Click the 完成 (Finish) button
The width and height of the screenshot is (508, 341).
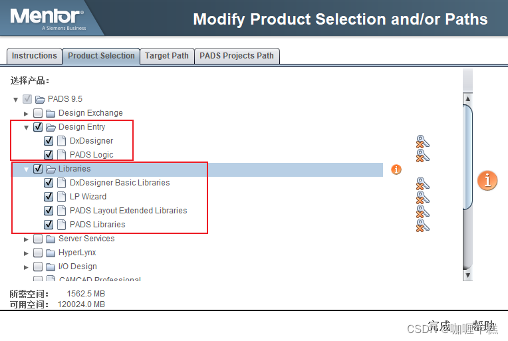(439, 326)
